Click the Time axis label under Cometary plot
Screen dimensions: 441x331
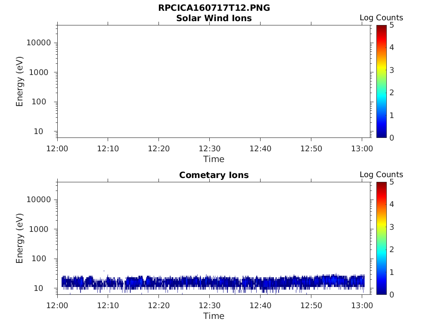214,316
